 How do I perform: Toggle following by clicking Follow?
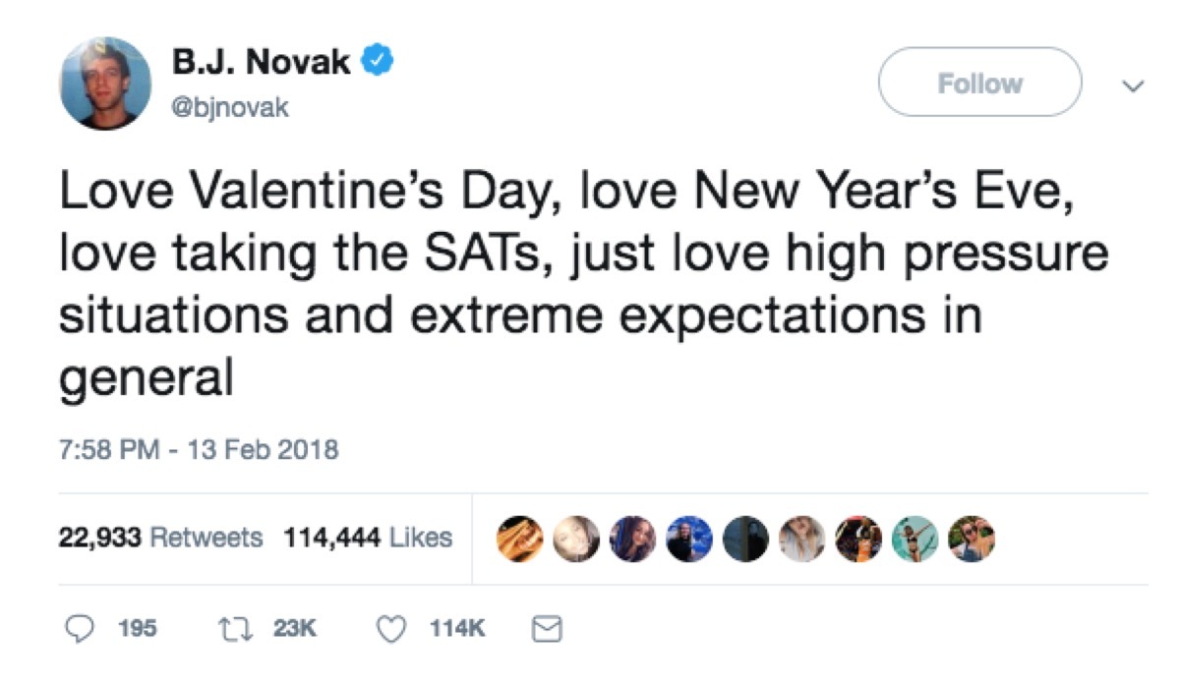[978, 83]
